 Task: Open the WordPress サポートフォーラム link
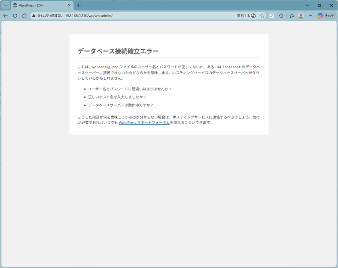(144, 123)
